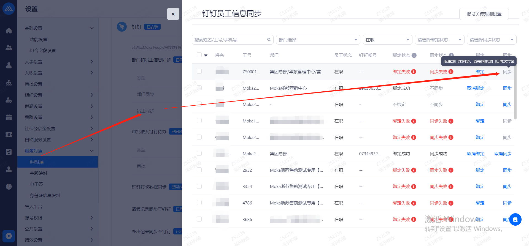Click the employee table vertical scrollbar
Viewport: 529px width, 246px height.
tap(515, 92)
